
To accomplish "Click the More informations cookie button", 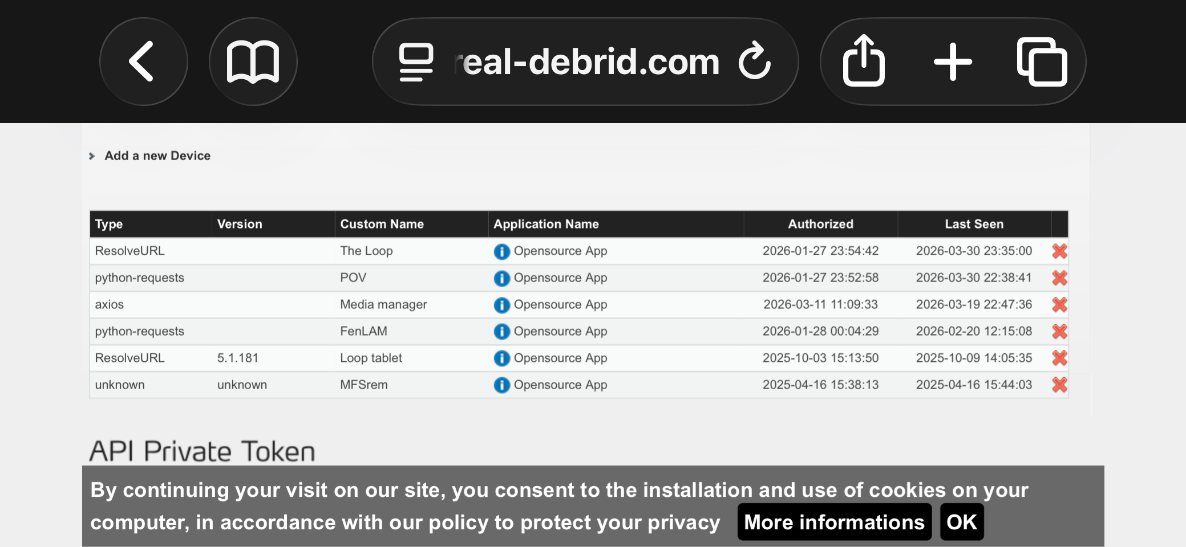I will (x=834, y=522).
